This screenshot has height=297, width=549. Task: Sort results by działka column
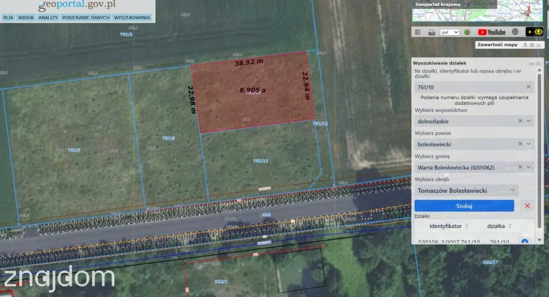coord(510,226)
